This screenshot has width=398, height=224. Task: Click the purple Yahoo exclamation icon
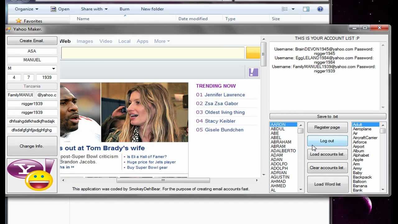coord(253,72)
